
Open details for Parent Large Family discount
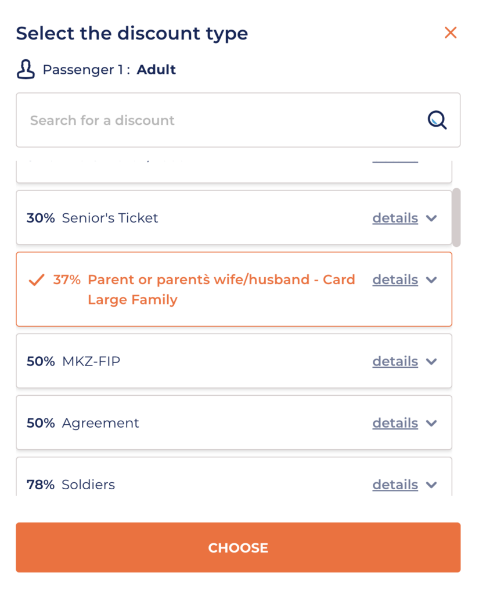click(x=395, y=280)
